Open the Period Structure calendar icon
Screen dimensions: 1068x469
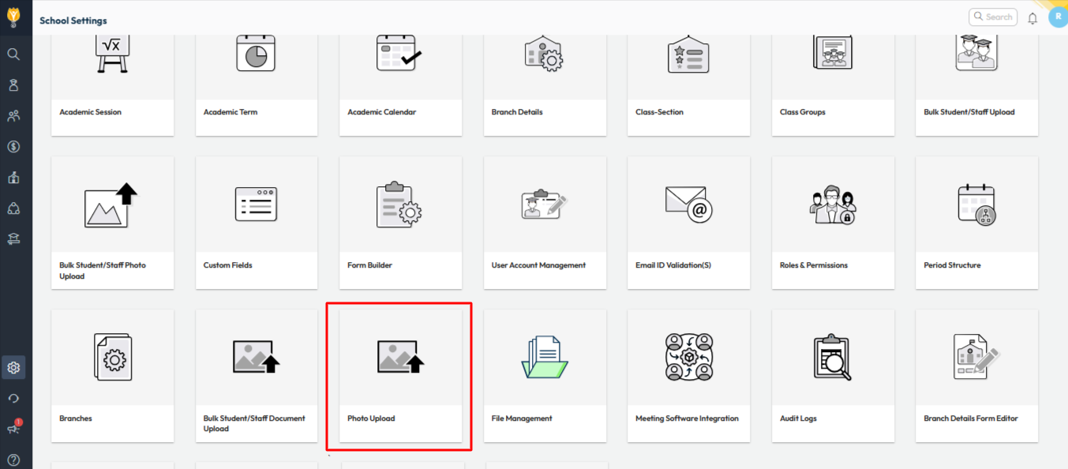pyautogui.click(x=976, y=204)
